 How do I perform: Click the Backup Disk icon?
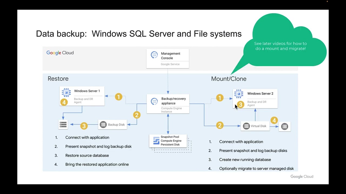pos(103,124)
